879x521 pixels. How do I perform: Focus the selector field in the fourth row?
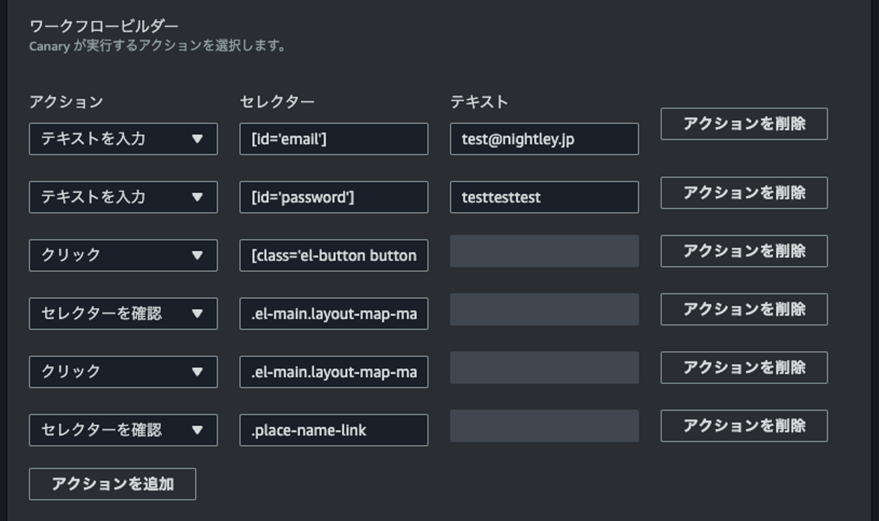pos(333,314)
